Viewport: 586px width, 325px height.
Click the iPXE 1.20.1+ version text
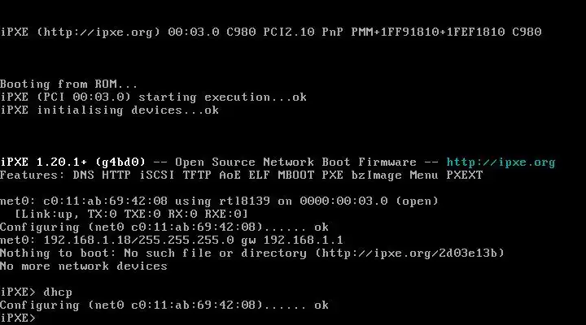coord(43,162)
